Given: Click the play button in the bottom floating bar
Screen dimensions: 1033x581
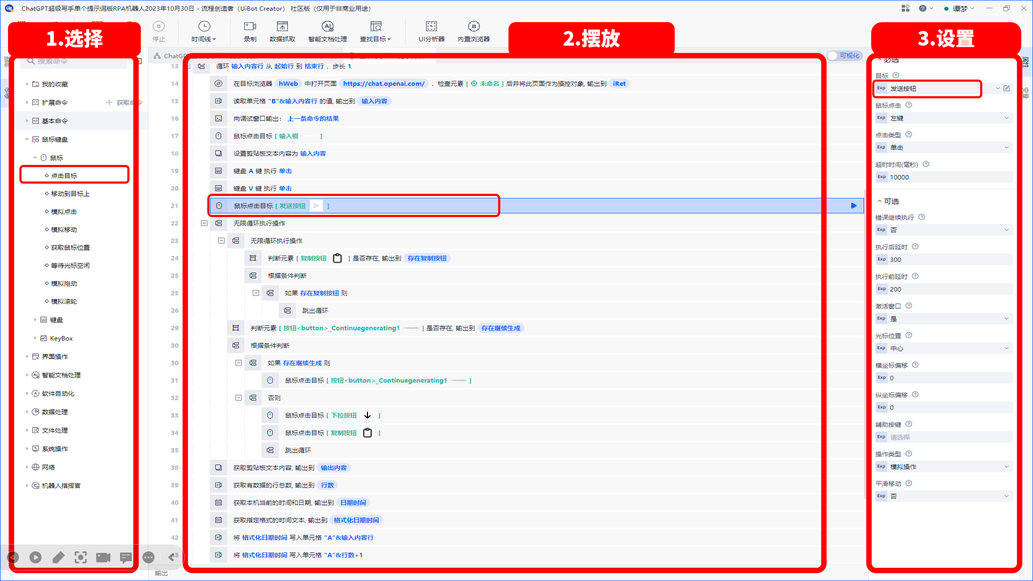Looking at the screenshot, I should tap(36, 557).
